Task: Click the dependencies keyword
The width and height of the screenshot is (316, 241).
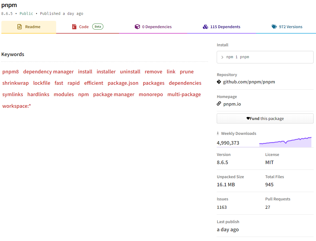Action: [185, 83]
